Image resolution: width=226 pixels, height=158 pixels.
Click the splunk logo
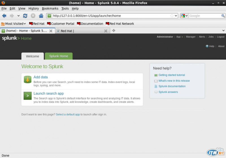point(11,38)
